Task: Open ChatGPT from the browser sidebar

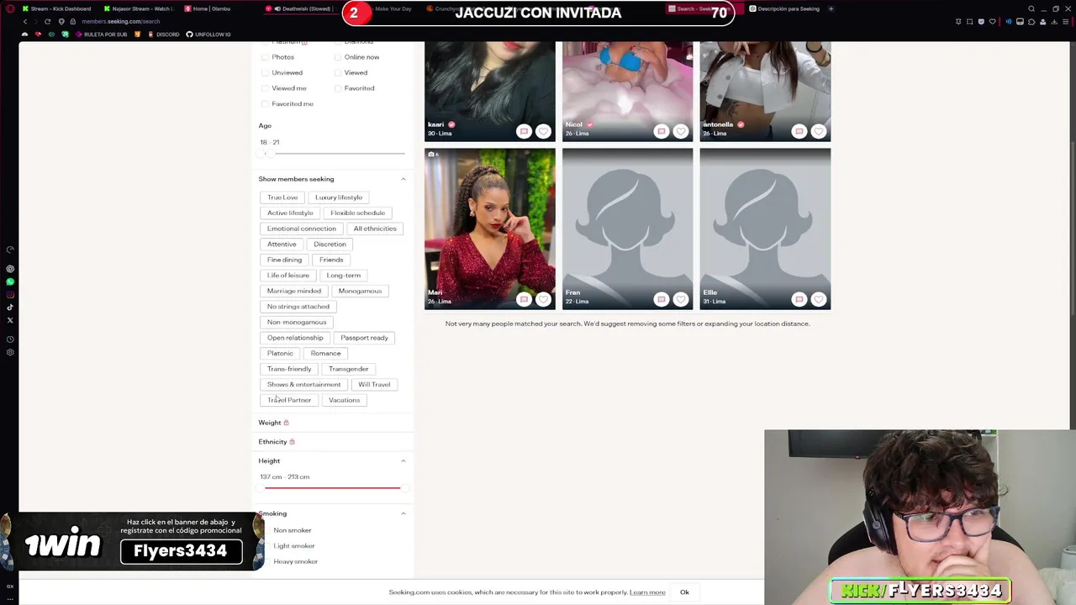Action: click(10, 269)
